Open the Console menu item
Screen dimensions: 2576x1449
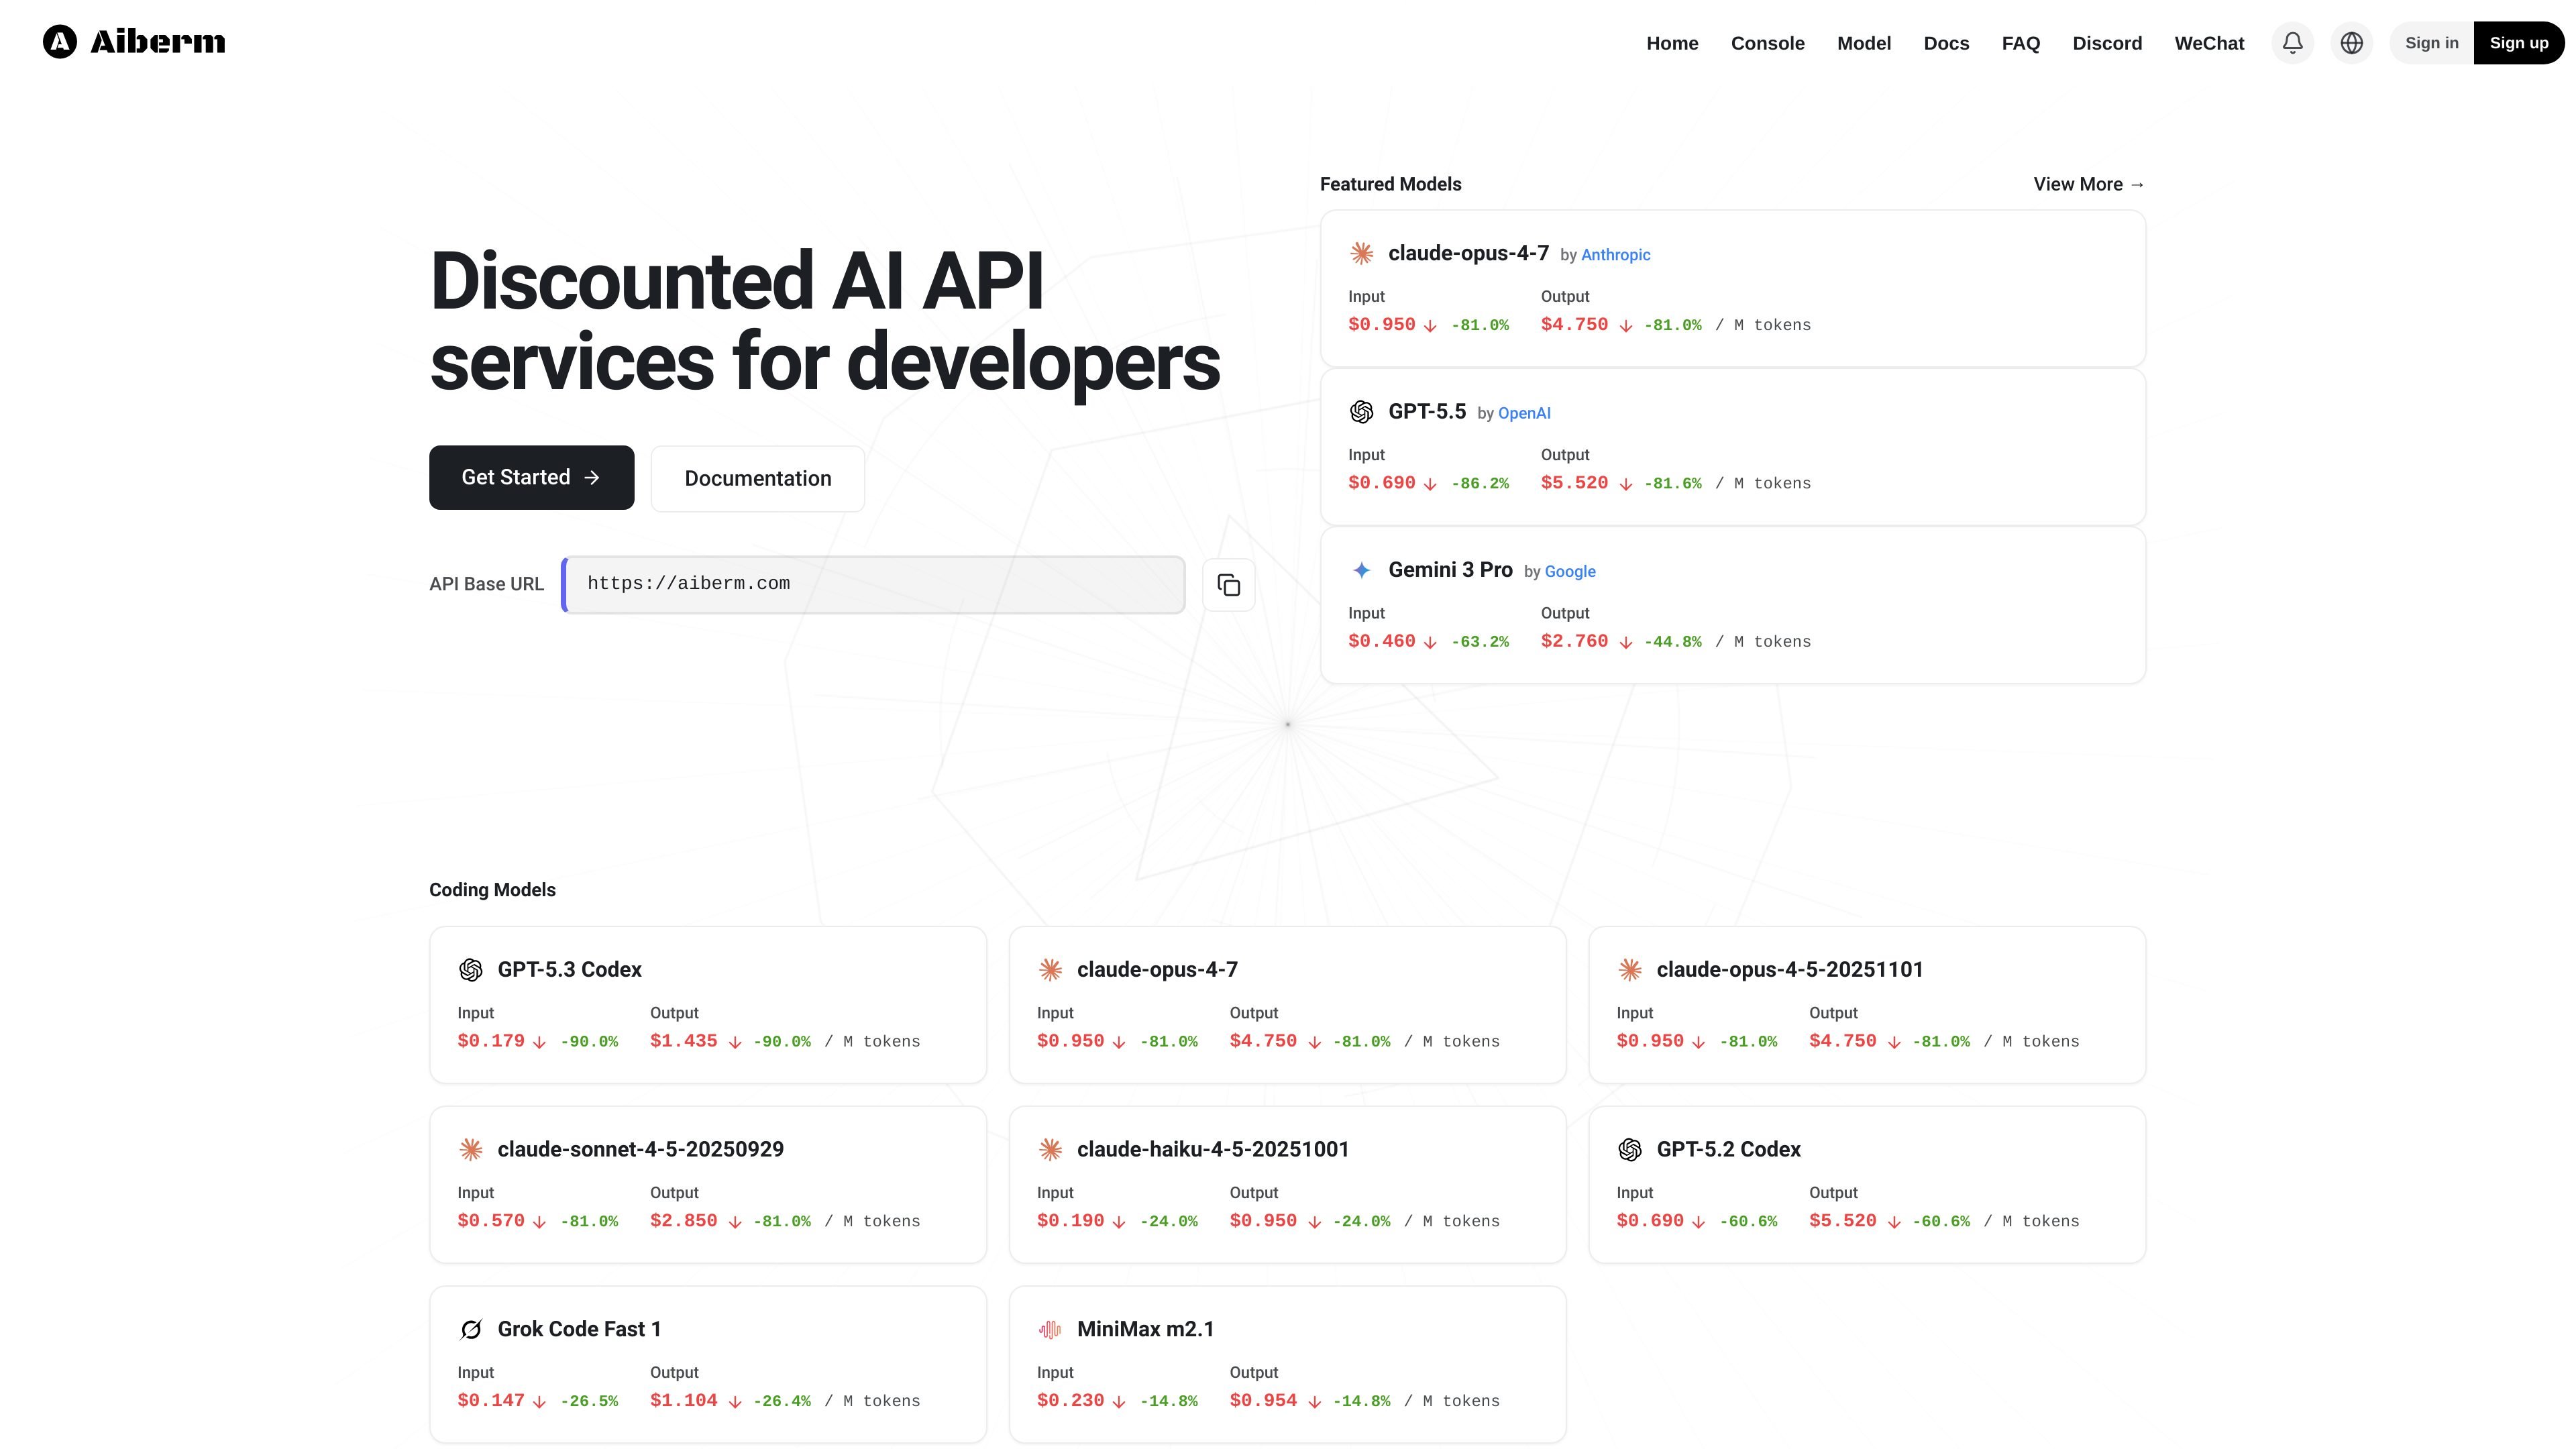pos(1767,43)
